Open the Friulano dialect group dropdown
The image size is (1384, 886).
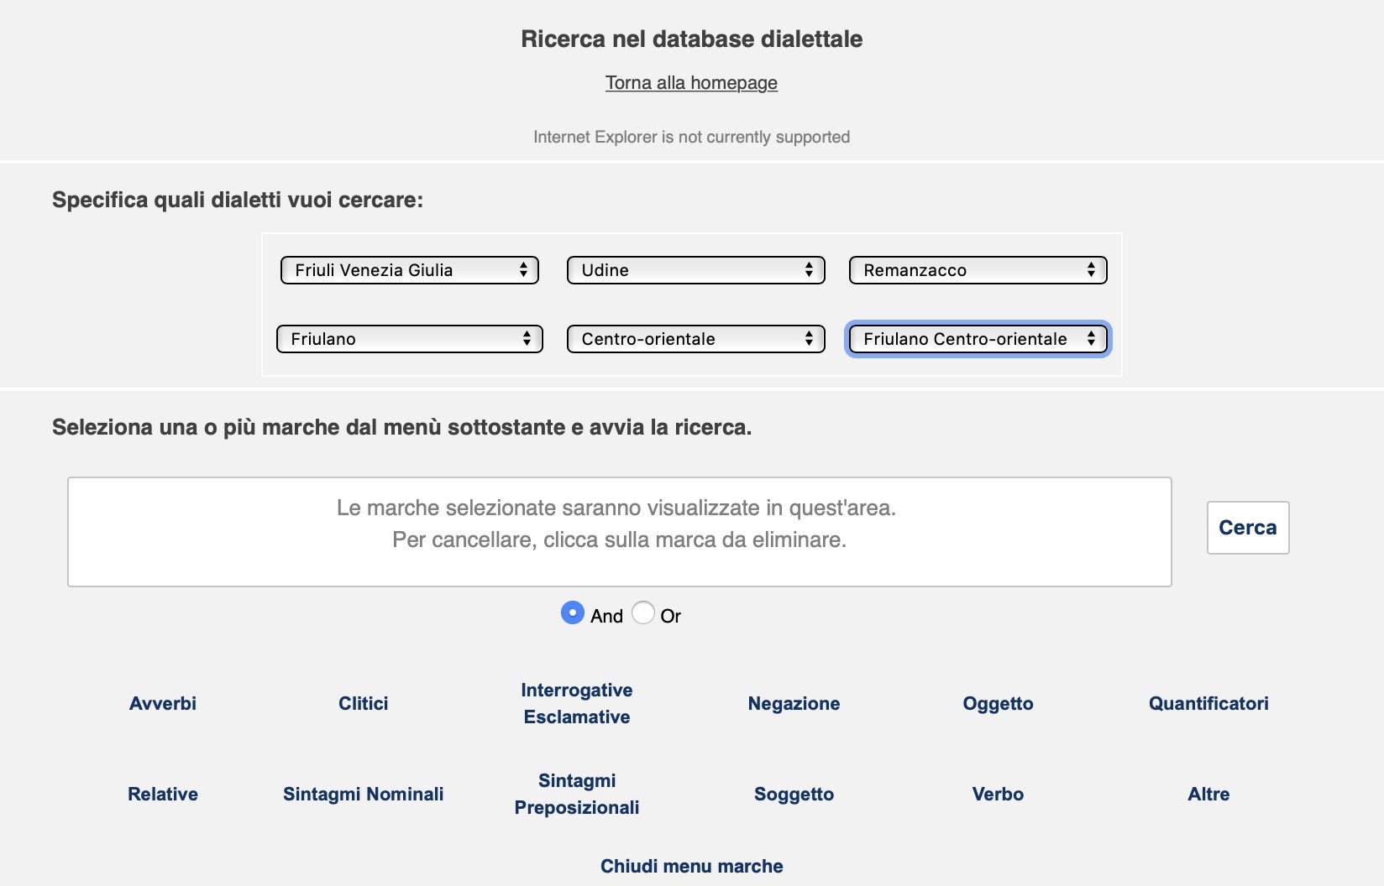pyautogui.click(x=409, y=339)
